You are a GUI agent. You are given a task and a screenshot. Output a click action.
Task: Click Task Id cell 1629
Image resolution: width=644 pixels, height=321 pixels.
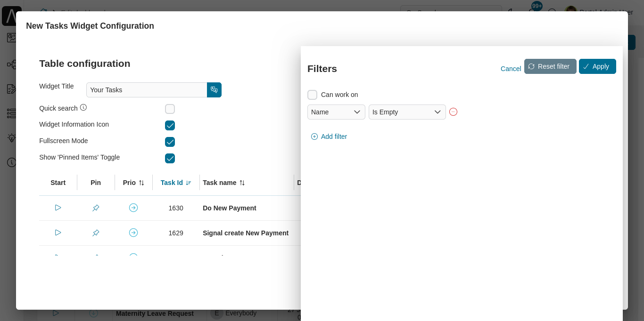pyautogui.click(x=176, y=233)
